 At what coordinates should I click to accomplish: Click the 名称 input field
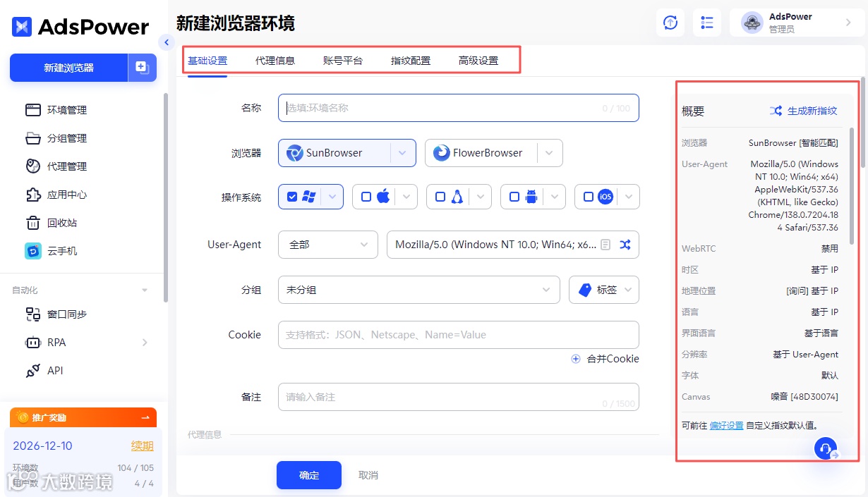459,109
